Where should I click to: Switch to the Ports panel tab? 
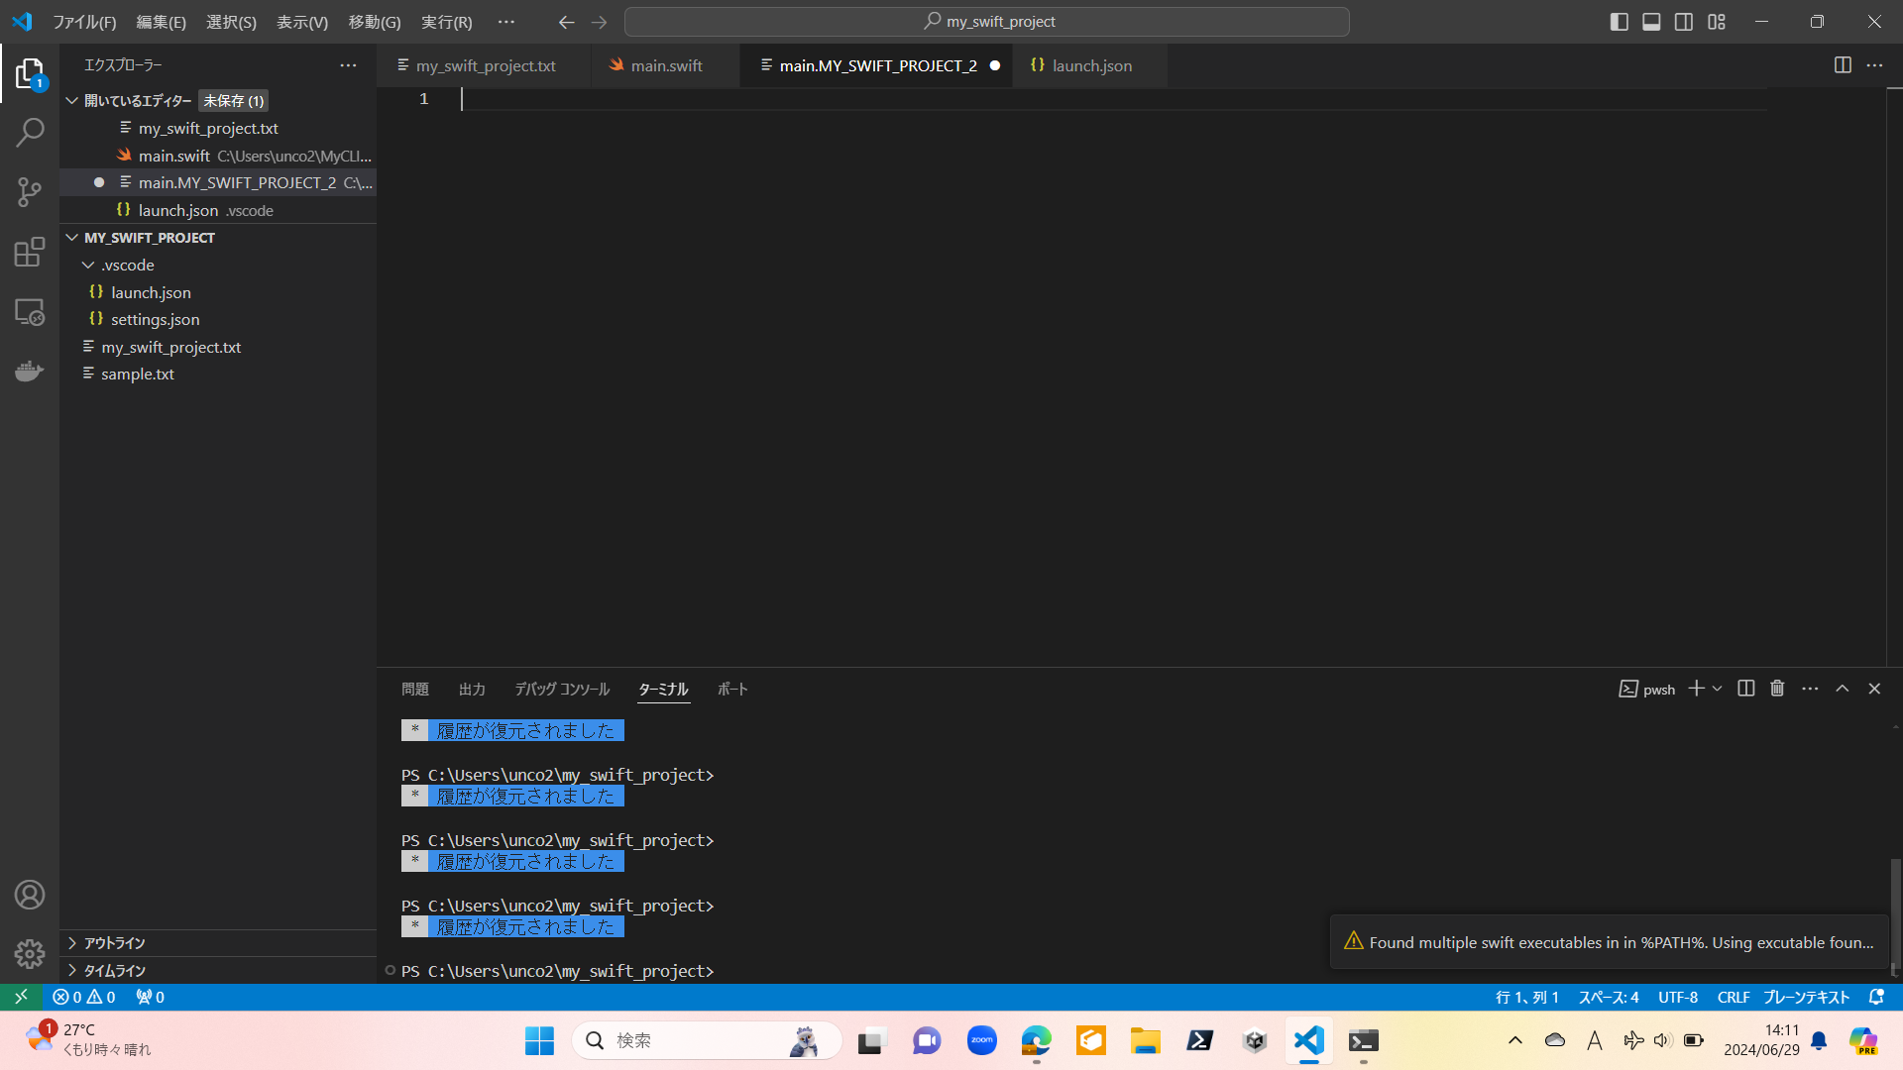732,689
